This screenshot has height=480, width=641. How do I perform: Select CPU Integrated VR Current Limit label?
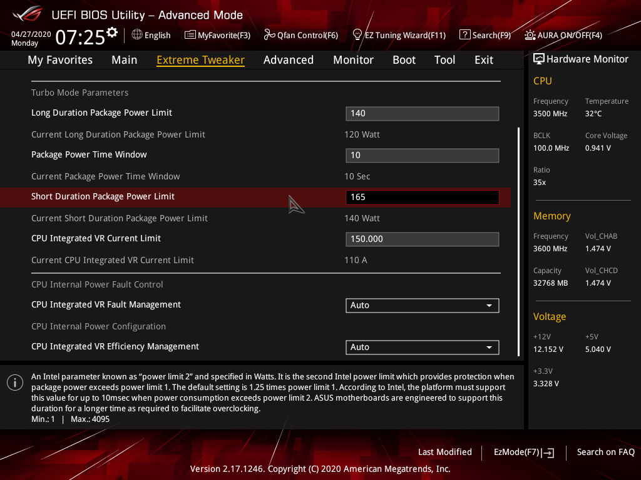(96, 238)
